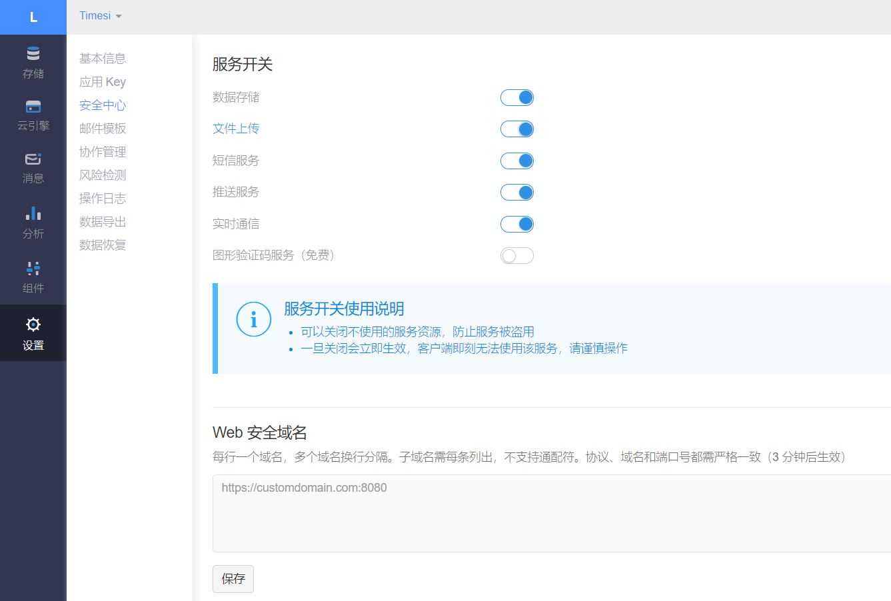Go to 数据恢复 settings page
This screenshot has width=891, height=601.
(x=103, y=245)
